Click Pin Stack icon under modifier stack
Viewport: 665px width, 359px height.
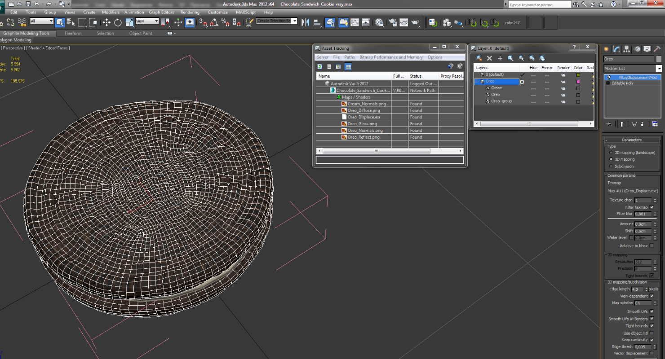click(609, 124)
